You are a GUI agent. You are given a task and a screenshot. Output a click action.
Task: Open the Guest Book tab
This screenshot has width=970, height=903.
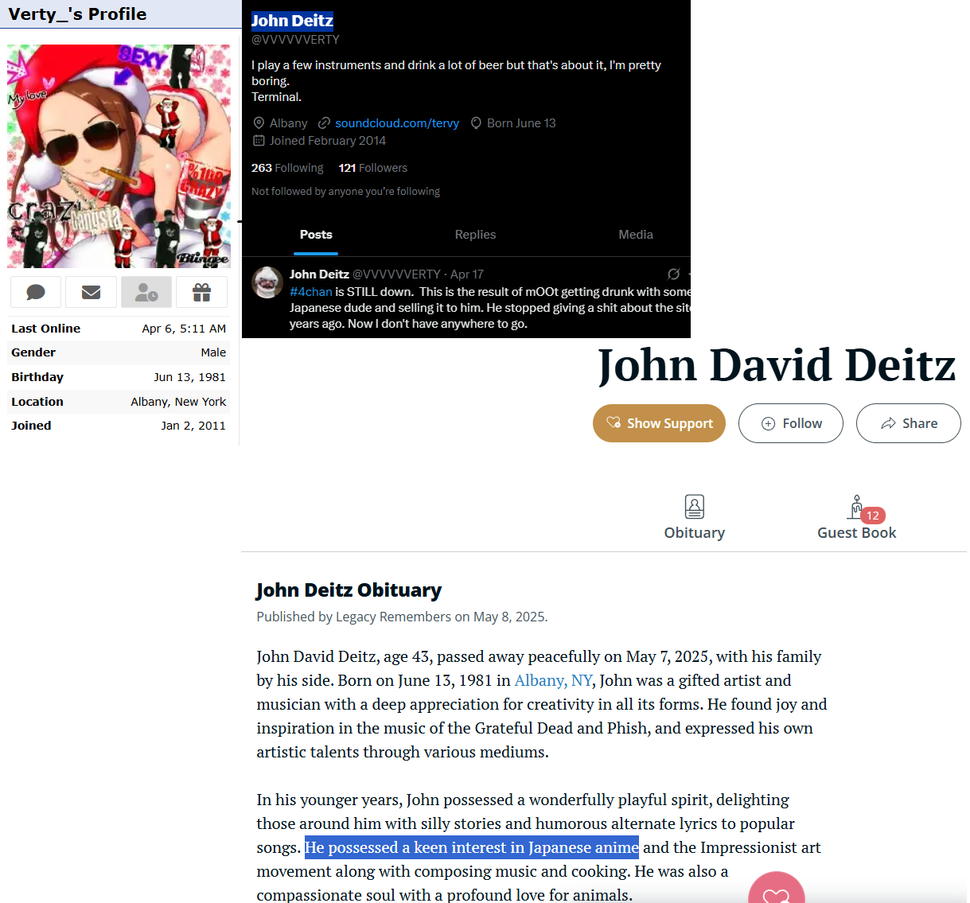(x=857, y=518)
